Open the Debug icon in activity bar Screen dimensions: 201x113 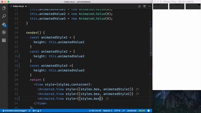[x=4, y=32]
